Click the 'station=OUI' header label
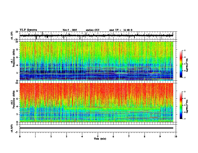 coord(92,30)
